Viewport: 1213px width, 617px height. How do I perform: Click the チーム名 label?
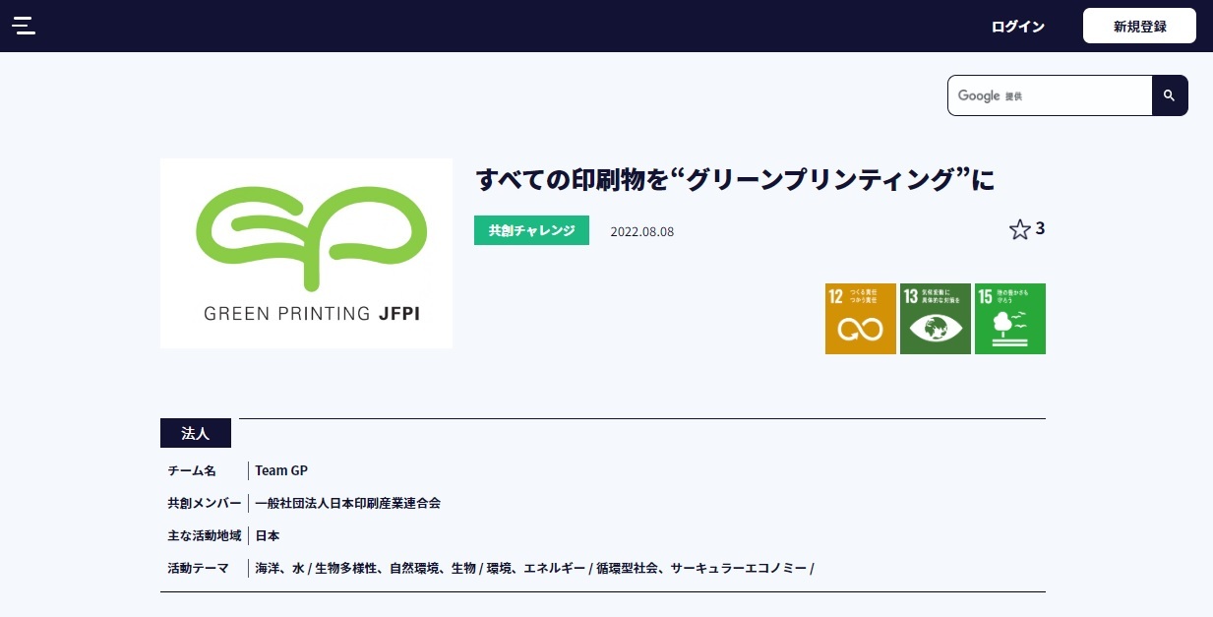pos(192,470)
